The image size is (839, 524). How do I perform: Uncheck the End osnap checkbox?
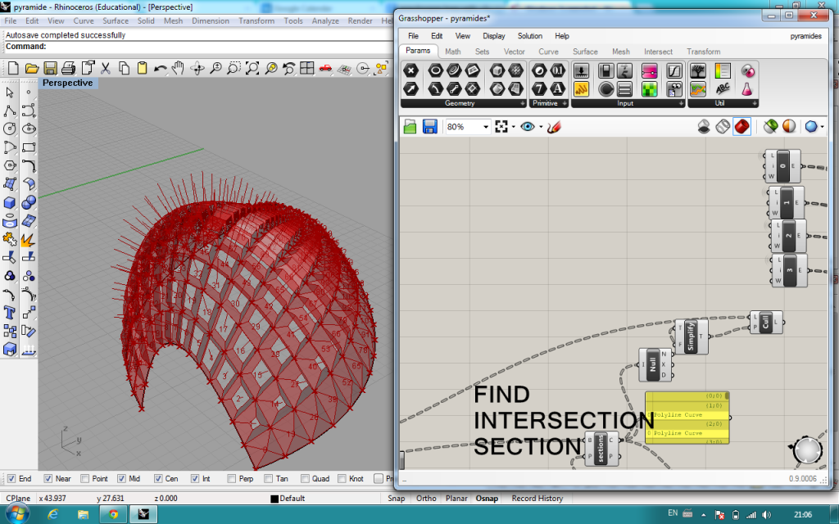(x=10, y=479)
